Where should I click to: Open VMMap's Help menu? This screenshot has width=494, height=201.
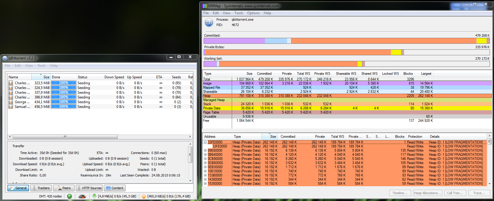click(267, 13)
